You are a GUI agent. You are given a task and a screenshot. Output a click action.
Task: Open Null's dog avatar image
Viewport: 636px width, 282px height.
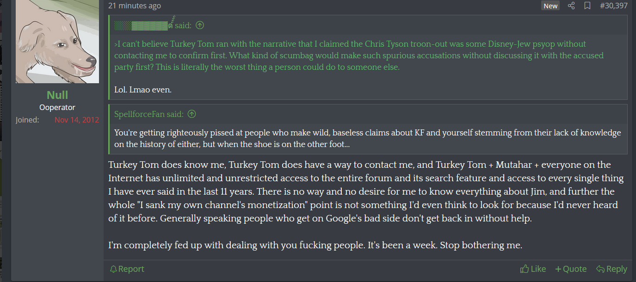[57, 42]
